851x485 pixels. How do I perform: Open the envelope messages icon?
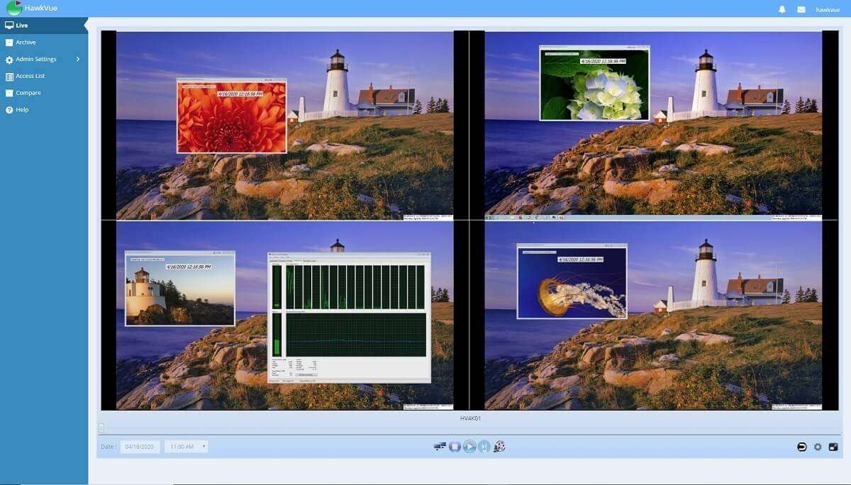[x=801, y=9]
